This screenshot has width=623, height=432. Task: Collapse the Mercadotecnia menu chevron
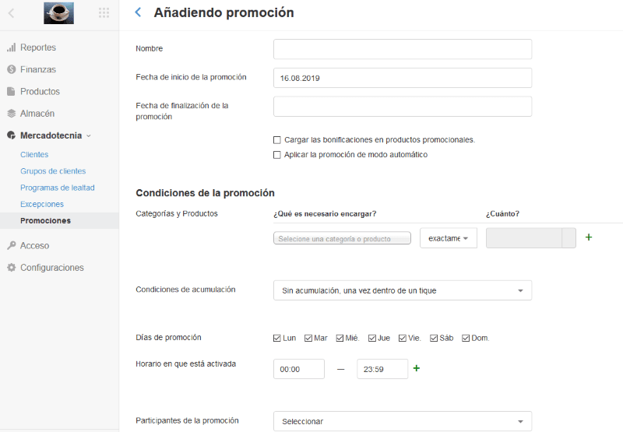point(89,135)
